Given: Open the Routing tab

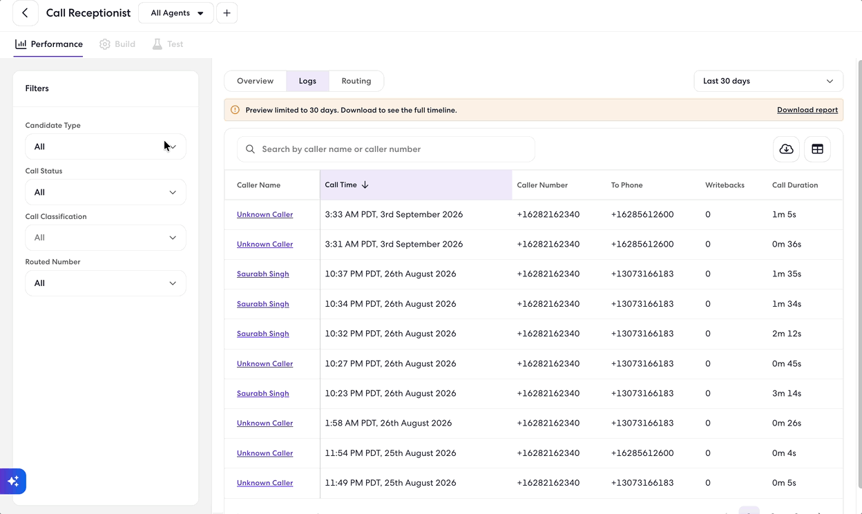Looking at the screenshot, I should click(356, 81).
